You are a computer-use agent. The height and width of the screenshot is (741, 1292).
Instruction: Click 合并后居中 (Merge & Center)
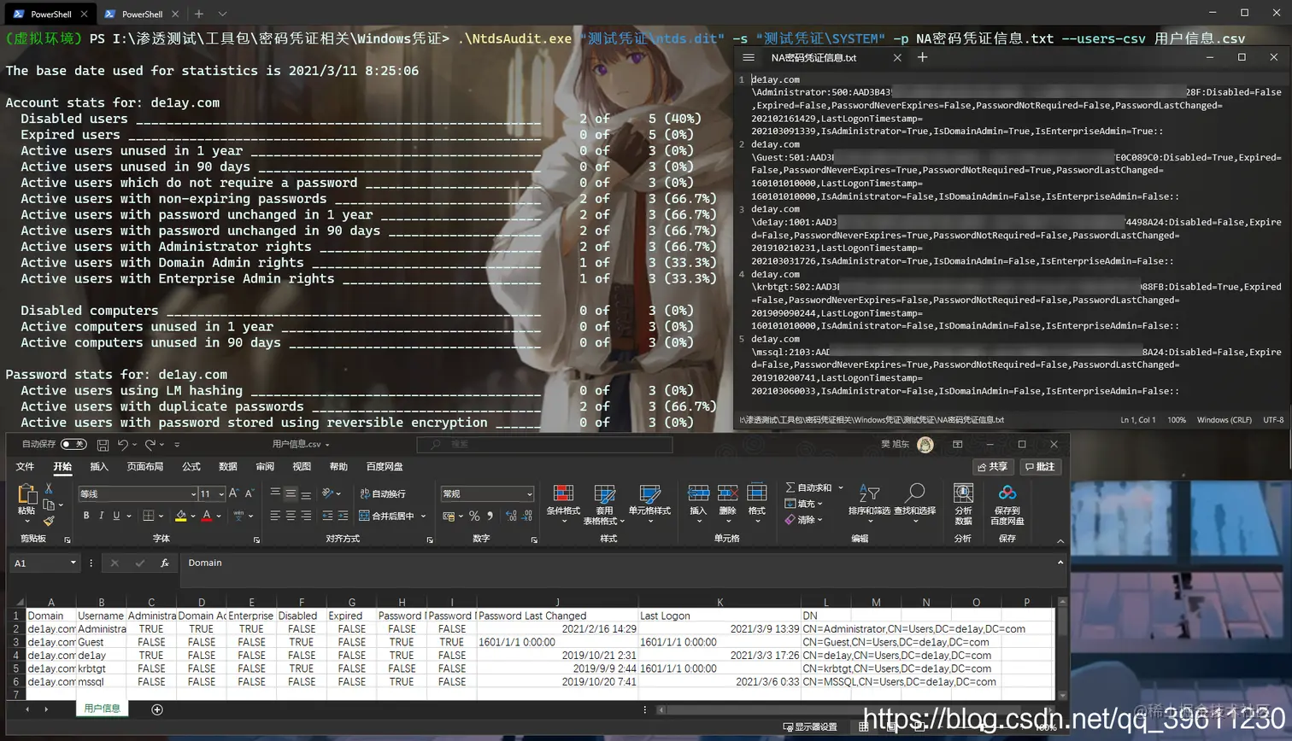pyautogui.click(x=387, y=516)
